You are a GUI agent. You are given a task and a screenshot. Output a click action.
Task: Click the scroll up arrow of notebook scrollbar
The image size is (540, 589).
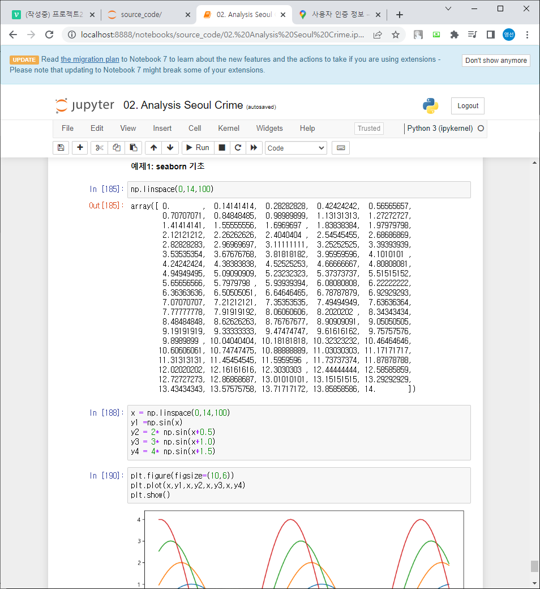click(534, 163)
